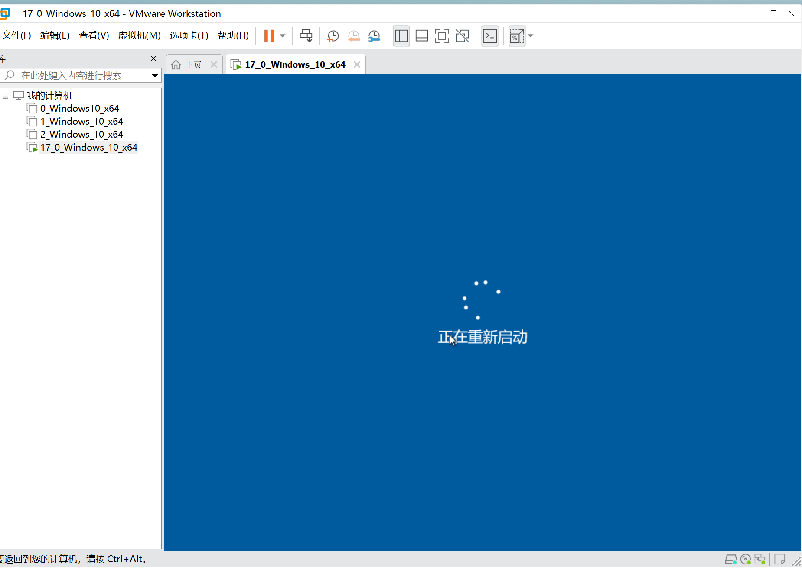Toggle the thumbnail bar view
The image size is (802, 570).
coord(422,36)
